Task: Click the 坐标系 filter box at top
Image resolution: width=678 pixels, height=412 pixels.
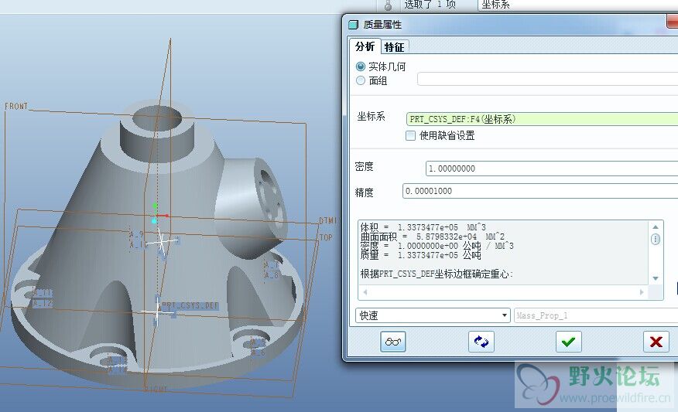Action: pos(577,5)
